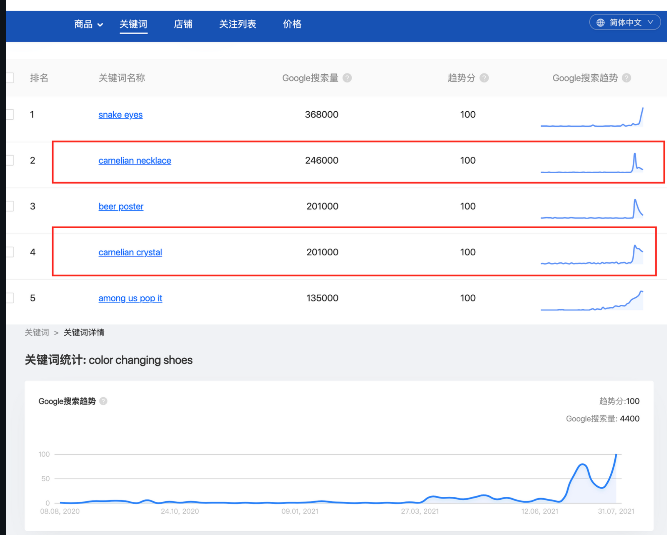
Task: Click chevron arrow in language selector
Action: (x=650, y=22)
